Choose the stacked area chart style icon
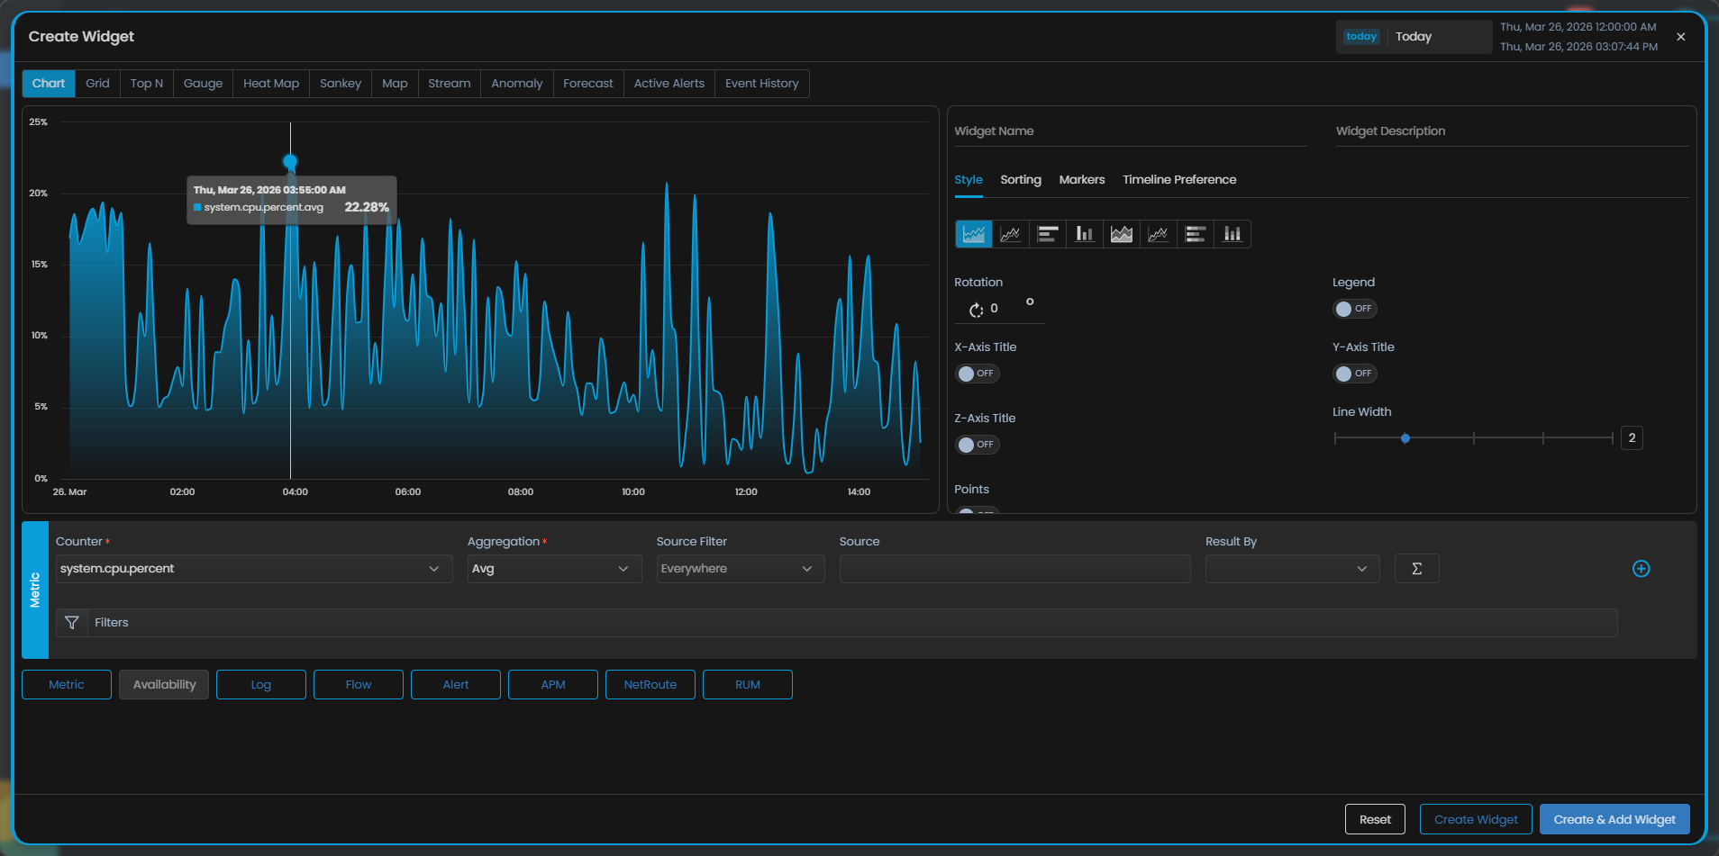This screenshot has width=1719, height=856. 1121,234
